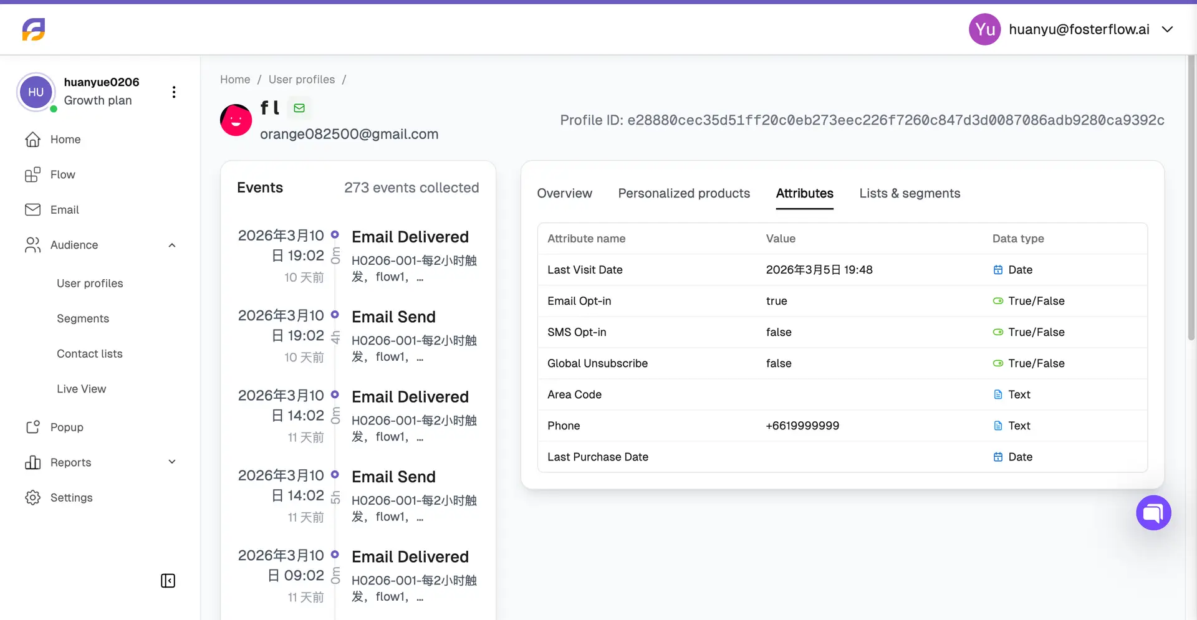Image resolution: width=1197 pixels, height=620 pixels.
Task: Open Live View in sidebar
Action: pyautogui.click(x=82, y=389)
